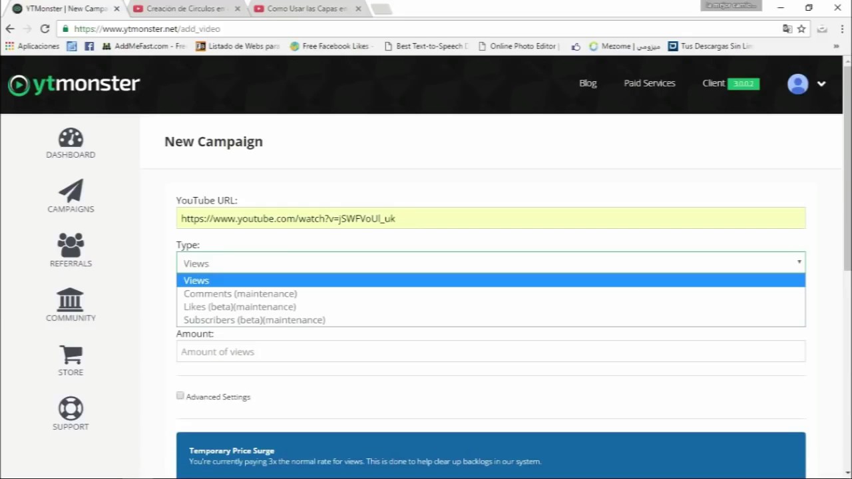Open the Blog link

(588, 83)
